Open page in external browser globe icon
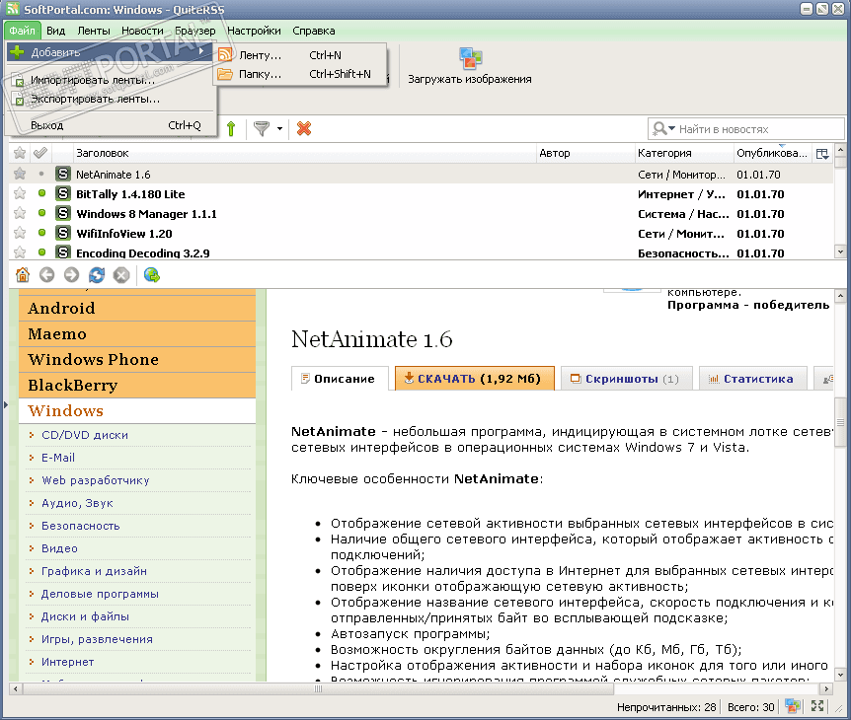 tap(152, 275)
